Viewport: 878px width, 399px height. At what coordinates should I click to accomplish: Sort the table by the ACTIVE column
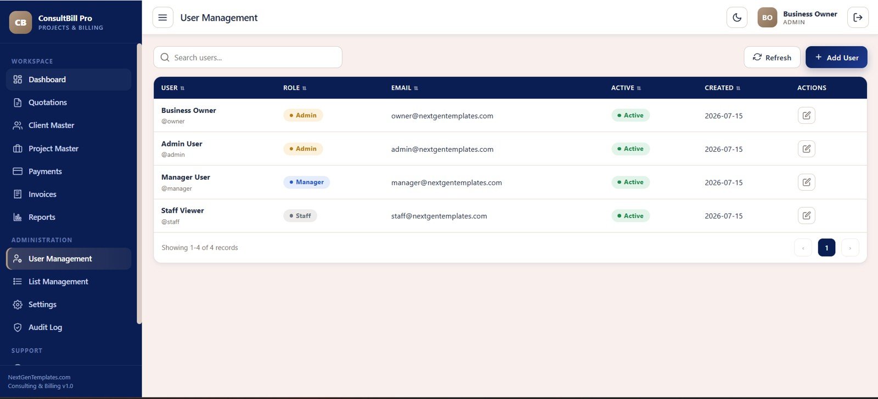point(626,88)
